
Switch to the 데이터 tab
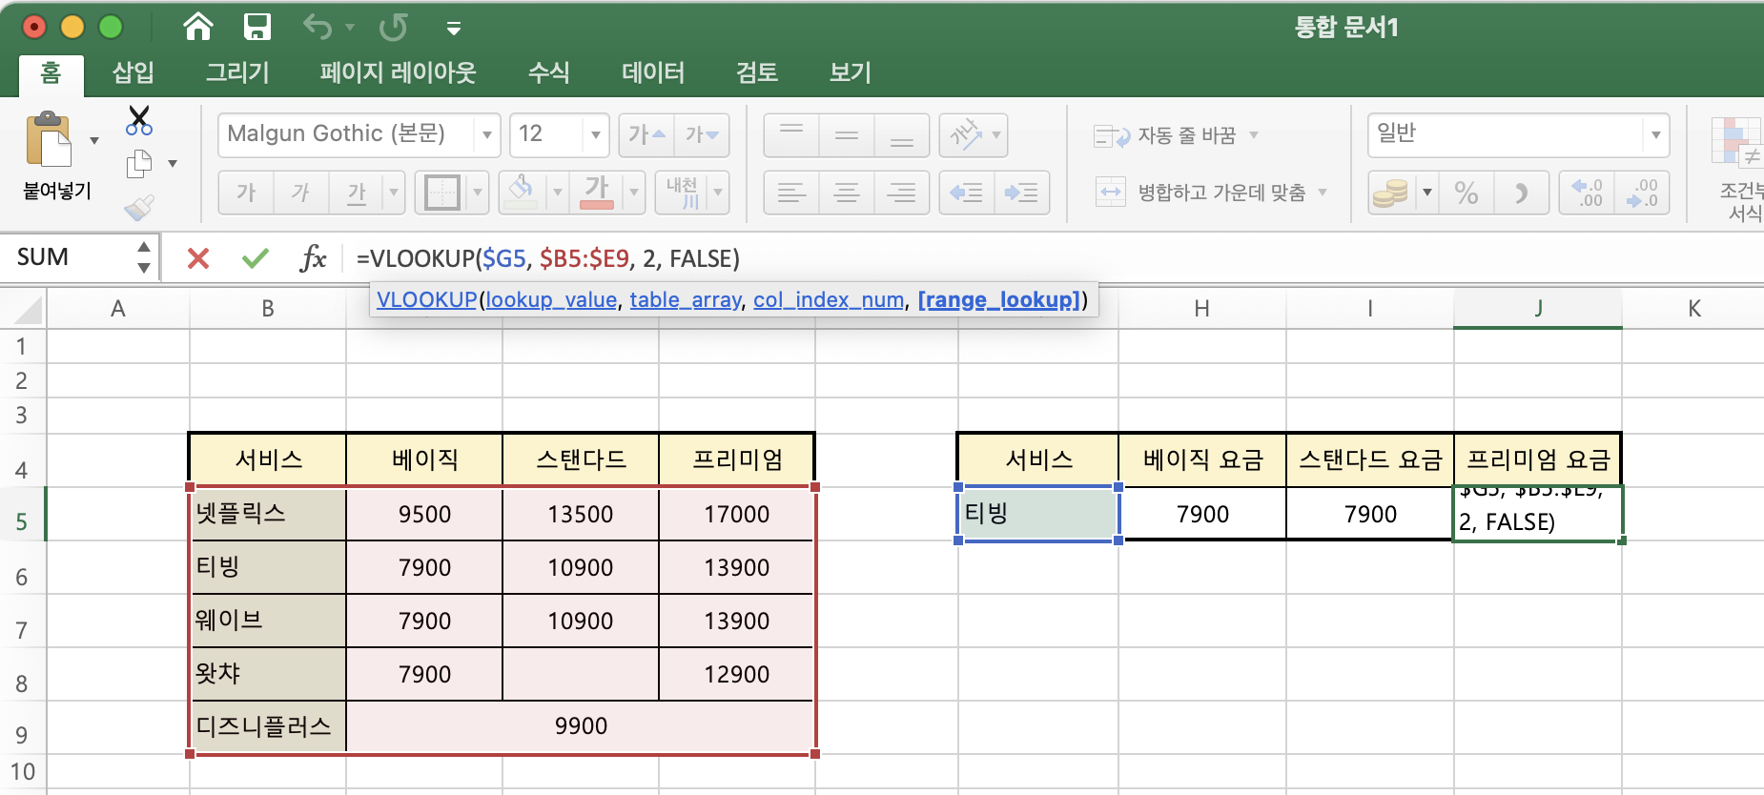pos(653,72)
